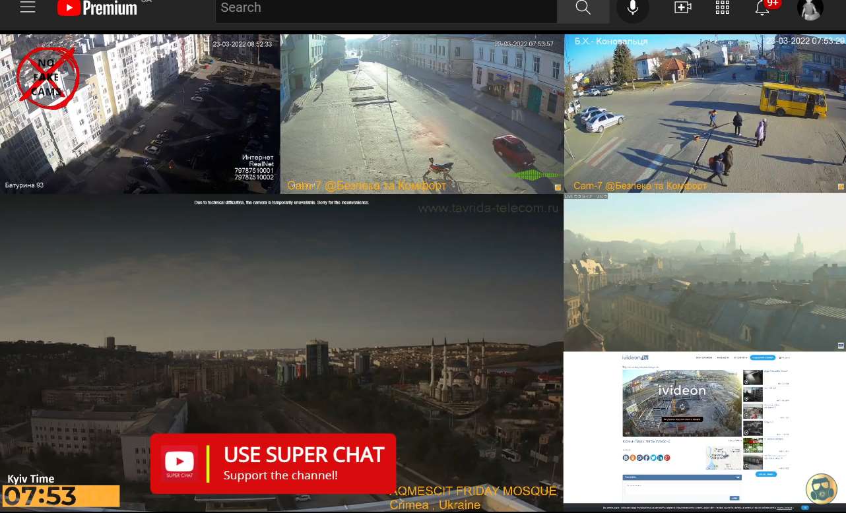846x513 pixels.
Task: Select the hazy city skyline feed
Action: pos(705,272)
